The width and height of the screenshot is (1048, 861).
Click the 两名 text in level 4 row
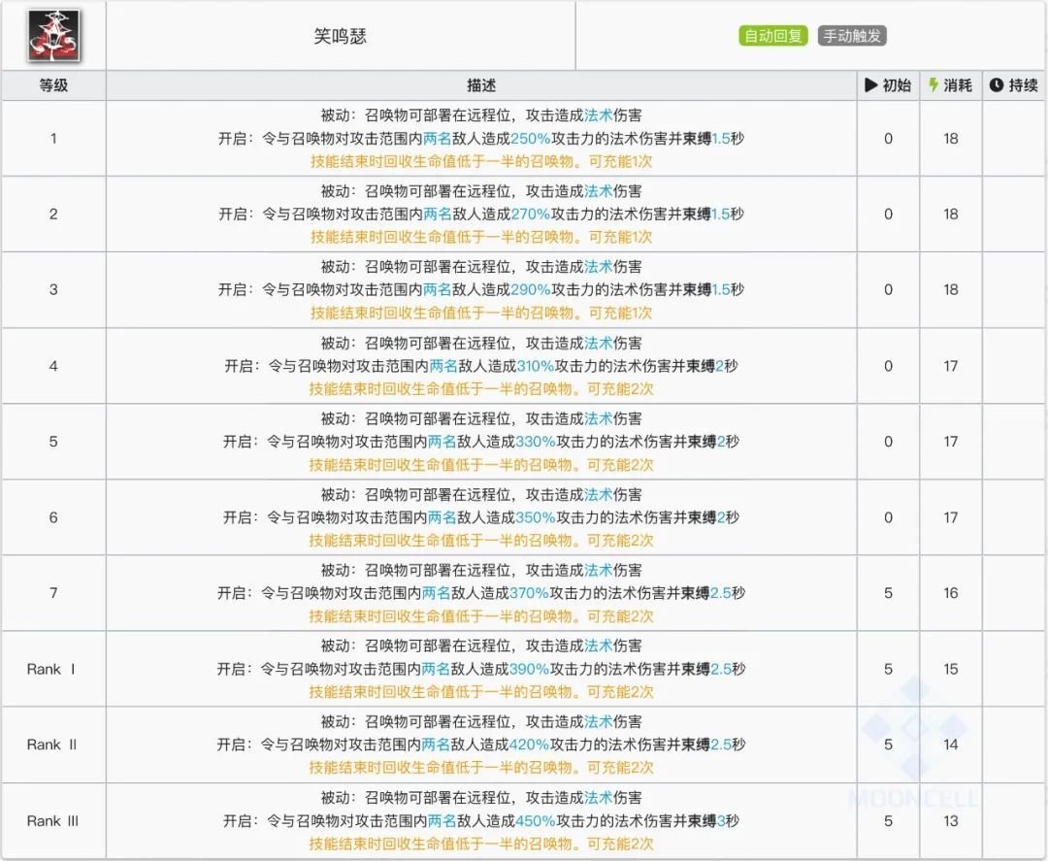tap(443, 366)
